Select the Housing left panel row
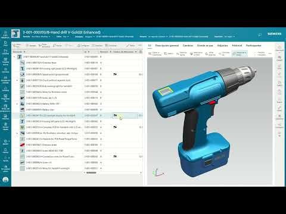 click(77, 121)
